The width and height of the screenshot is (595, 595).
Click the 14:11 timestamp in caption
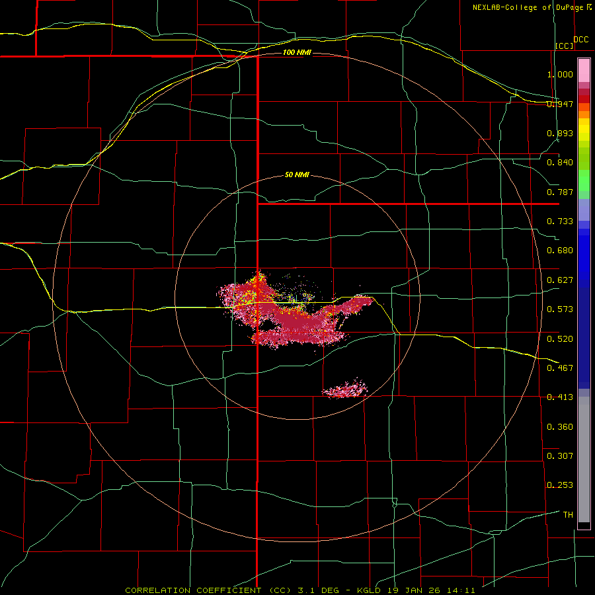[461, 590]
